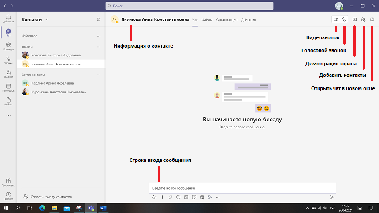Start a voice call with the contact
The width and height of the screenshot is (379, 213).
(344, 19)
